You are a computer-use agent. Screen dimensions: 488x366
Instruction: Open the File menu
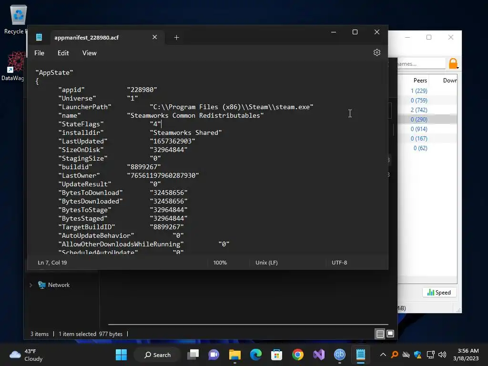pyautogui.click(x=39, y=53)
